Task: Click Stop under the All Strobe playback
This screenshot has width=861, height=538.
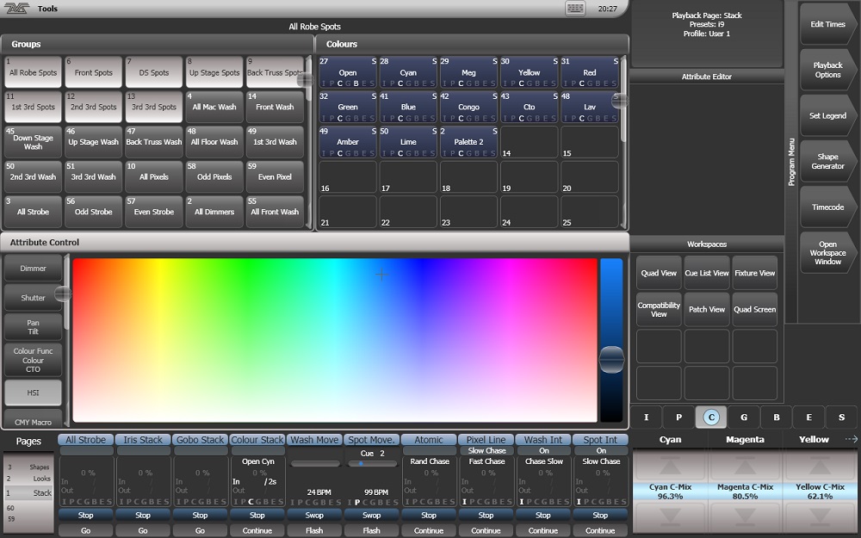Action: click(85, 515)
